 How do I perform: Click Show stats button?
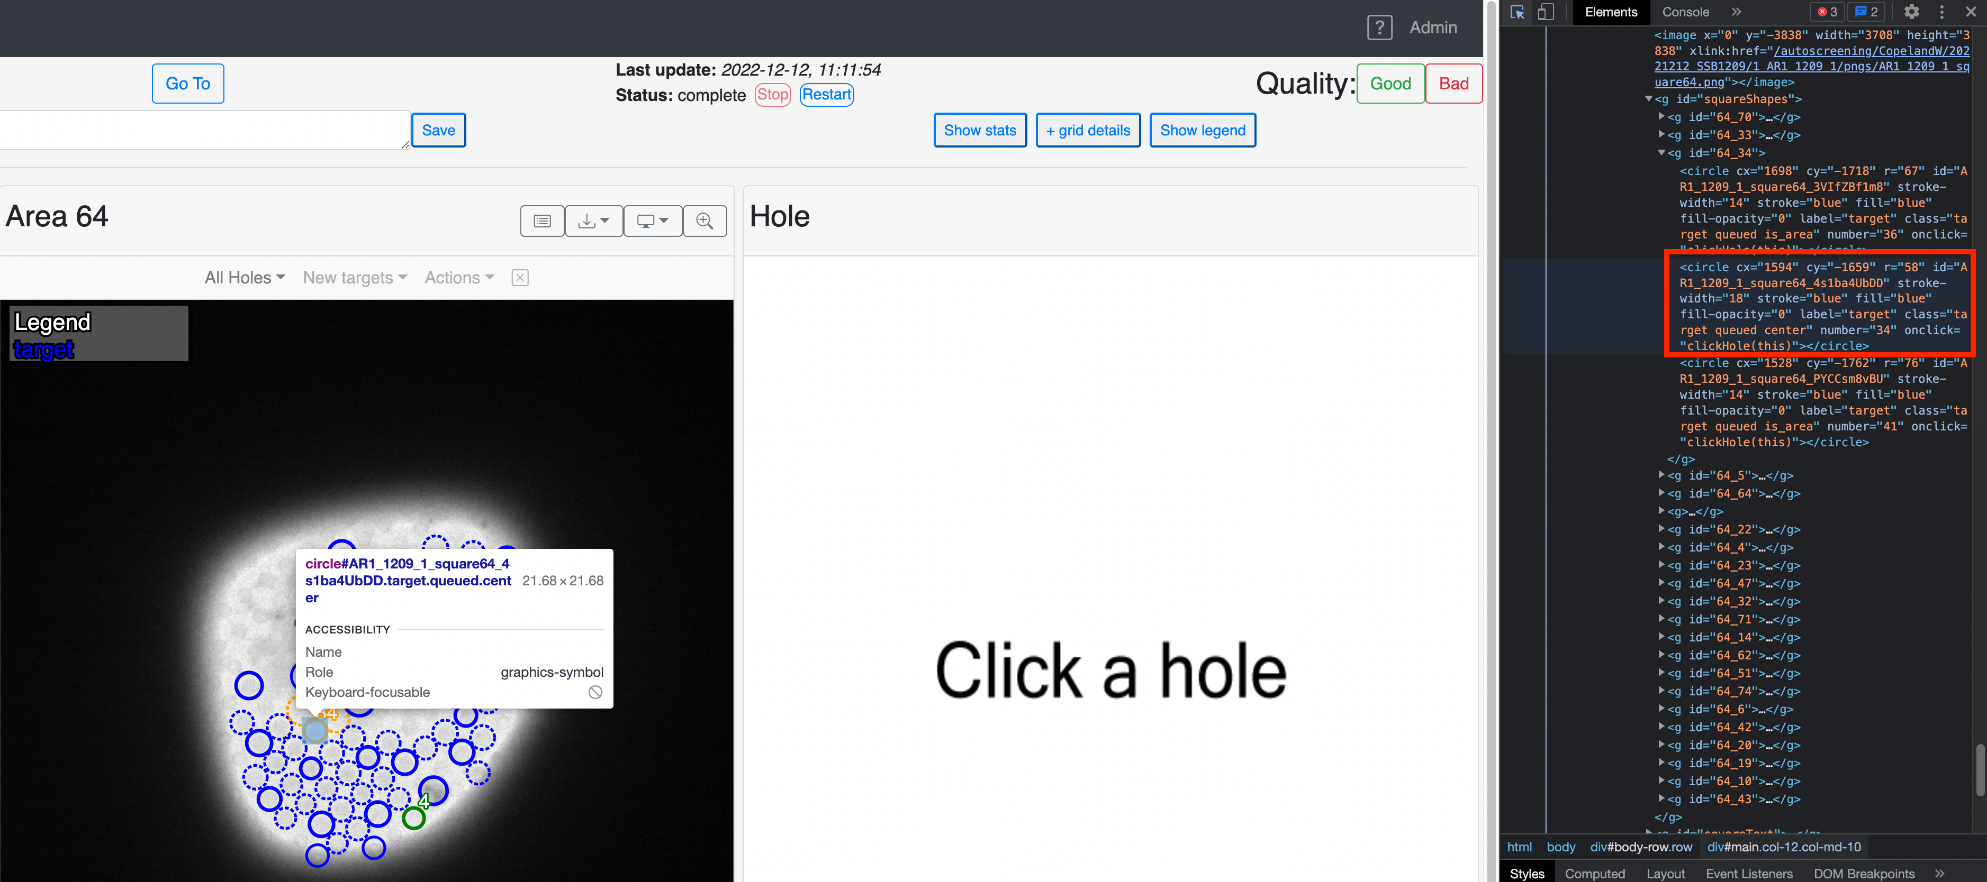click(980, 130)
